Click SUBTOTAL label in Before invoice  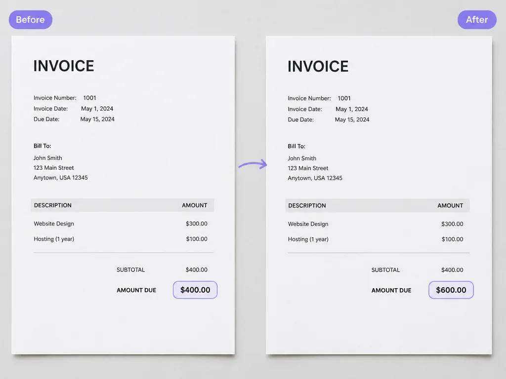(x=130, y=270)
